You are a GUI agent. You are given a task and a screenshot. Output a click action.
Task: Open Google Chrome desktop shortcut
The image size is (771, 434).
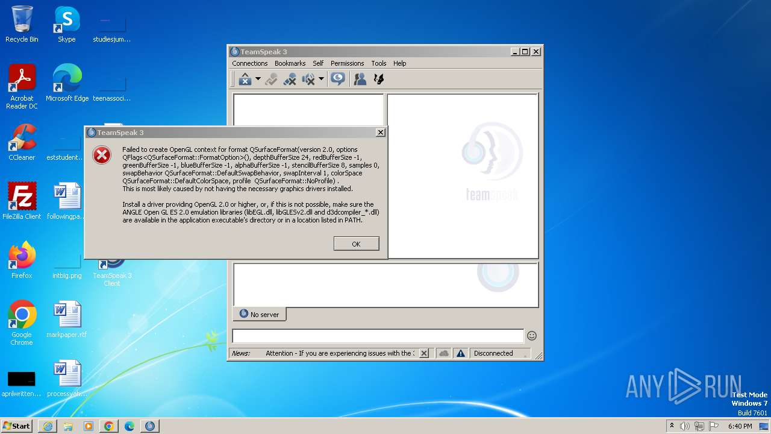click(x=22, y=323)
